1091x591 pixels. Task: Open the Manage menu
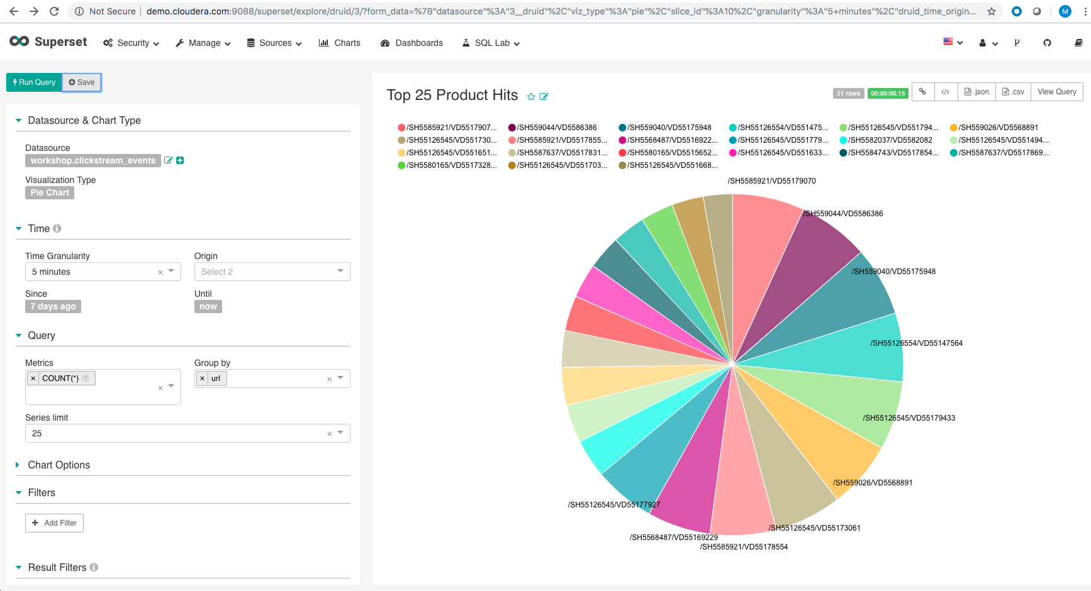point(203,43)
